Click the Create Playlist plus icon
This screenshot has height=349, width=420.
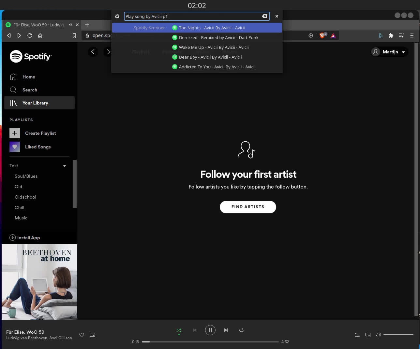click(x=14, y=133)
